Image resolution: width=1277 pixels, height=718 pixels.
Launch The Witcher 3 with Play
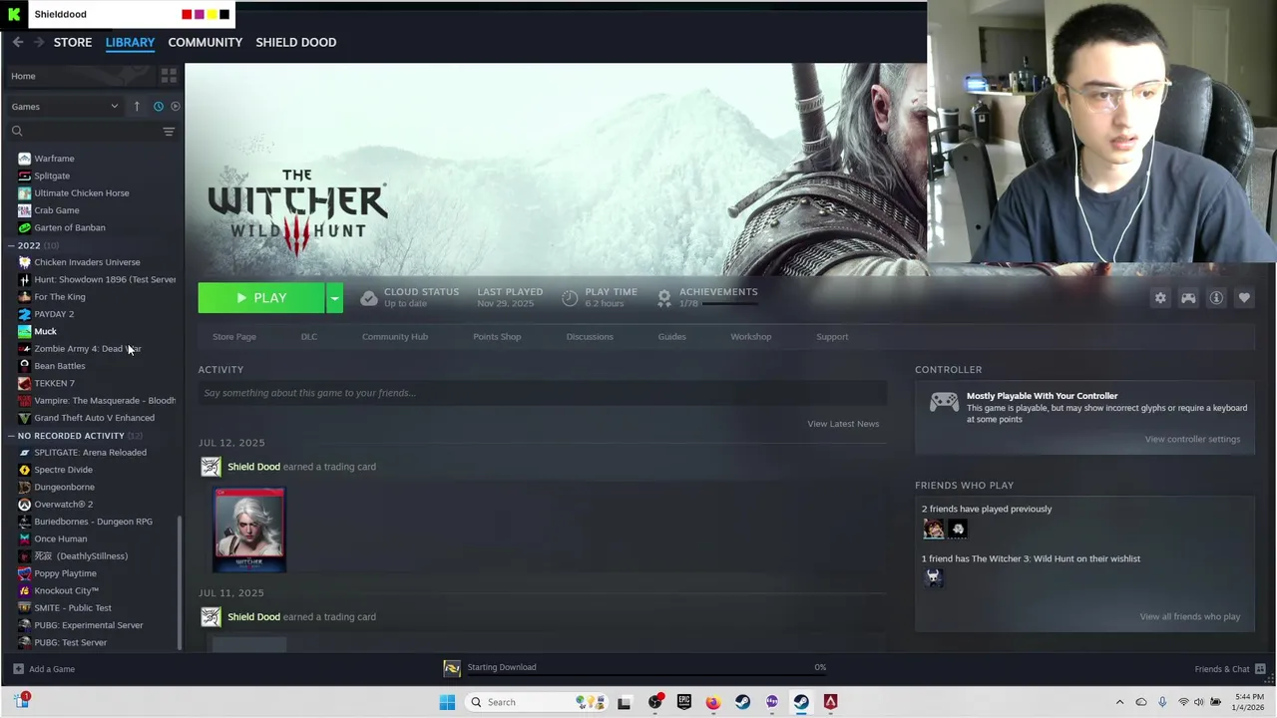coord(261,298)
